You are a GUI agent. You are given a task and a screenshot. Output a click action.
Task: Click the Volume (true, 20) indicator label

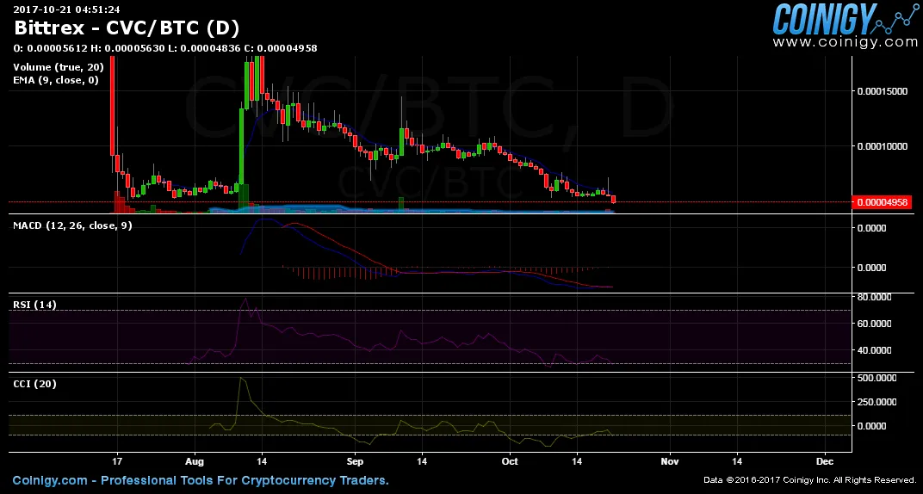58,68
